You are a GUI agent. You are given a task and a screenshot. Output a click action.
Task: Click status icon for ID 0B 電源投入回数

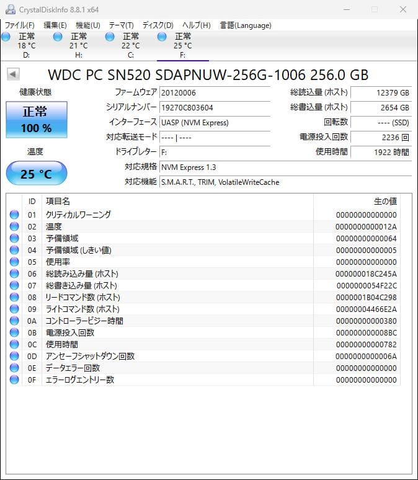pos(14,332)
